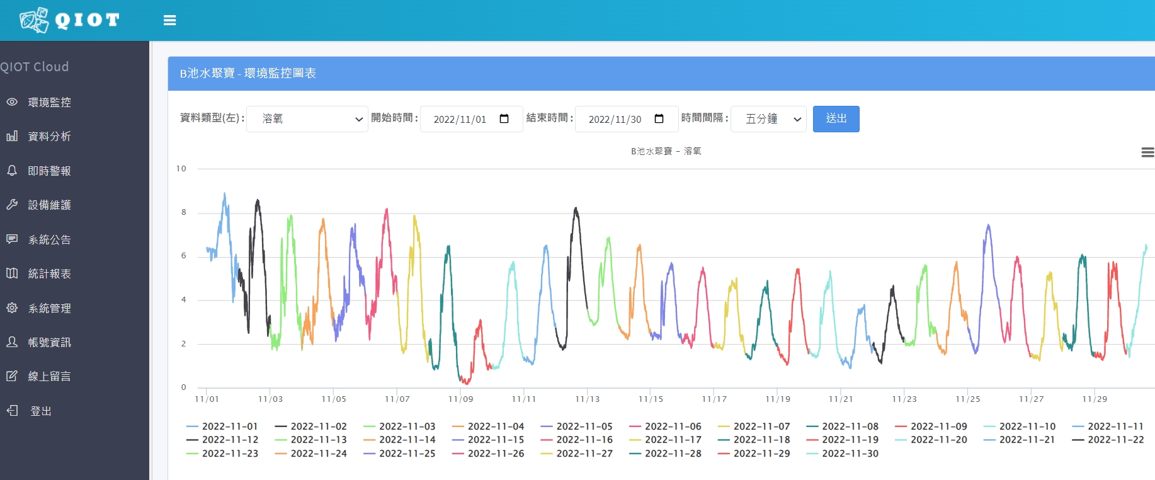This screenshot has height=480, width=1155.
Task: Click legend entry 2022-11-22
Action: tap(1108, 440)
